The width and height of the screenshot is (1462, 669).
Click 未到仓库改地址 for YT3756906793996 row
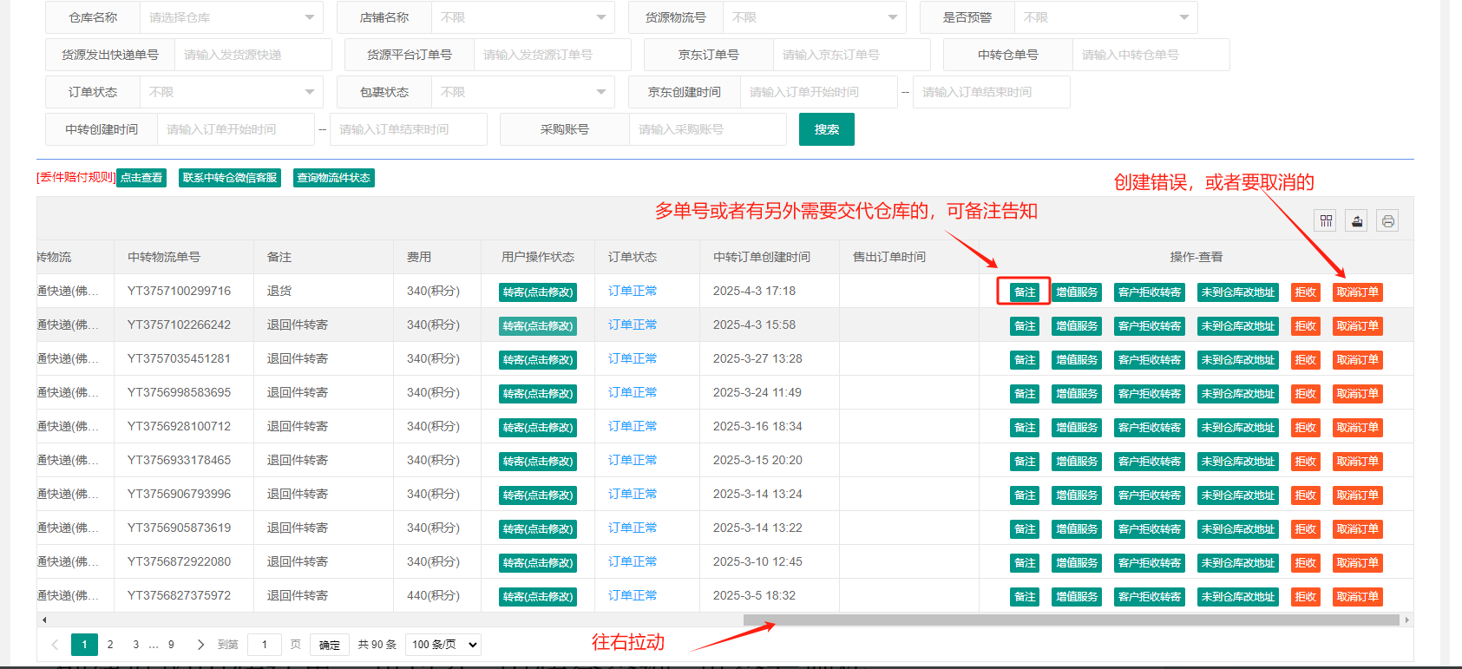(1238, 495)
